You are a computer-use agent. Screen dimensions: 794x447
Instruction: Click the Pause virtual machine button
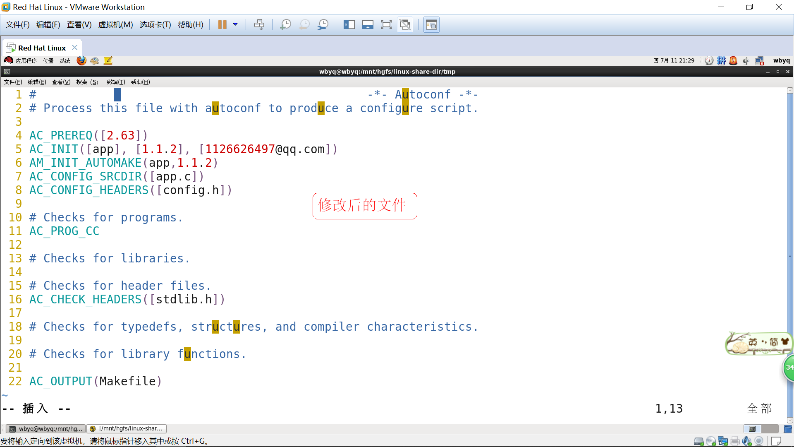coord(222,25)
